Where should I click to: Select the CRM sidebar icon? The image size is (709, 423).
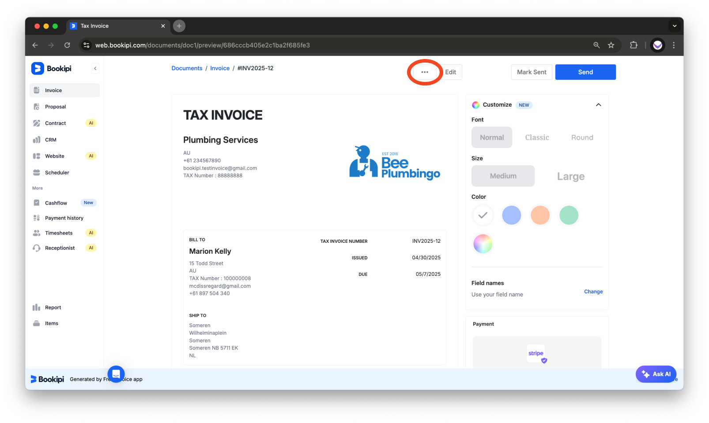pos(37,139)
